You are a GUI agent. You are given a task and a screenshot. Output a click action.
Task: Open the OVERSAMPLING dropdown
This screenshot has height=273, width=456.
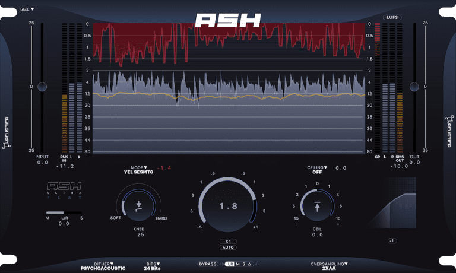[x=328, y=264]
